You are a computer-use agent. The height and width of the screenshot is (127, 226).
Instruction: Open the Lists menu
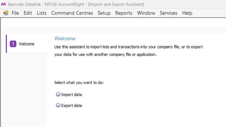(x=42, y=13)
